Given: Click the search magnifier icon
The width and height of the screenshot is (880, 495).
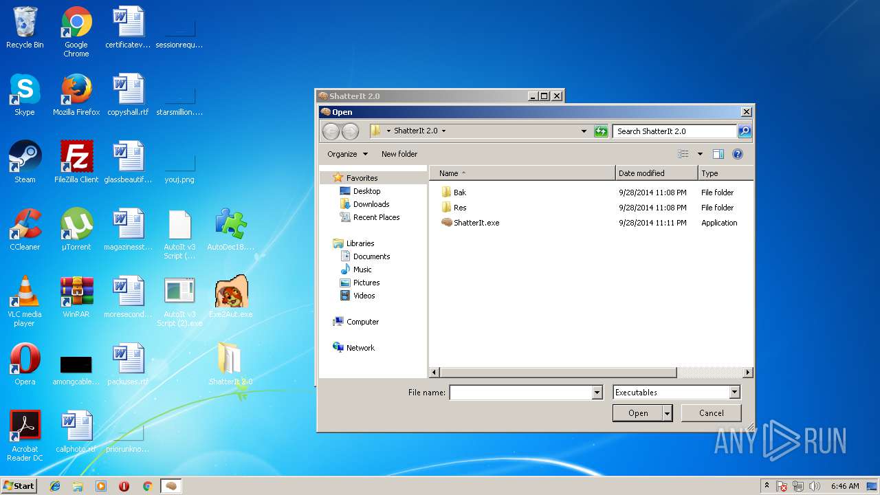Looking at the screenshot, I should pos(745,131).
